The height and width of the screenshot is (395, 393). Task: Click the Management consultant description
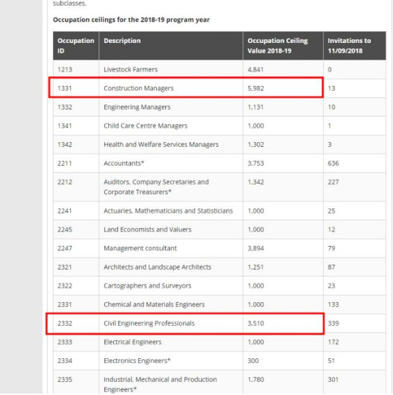click(140, 248)
